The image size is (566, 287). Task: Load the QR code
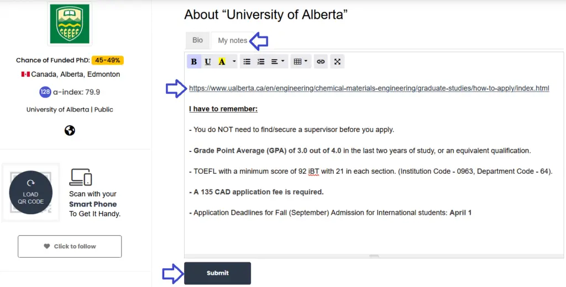pos(31,192)
